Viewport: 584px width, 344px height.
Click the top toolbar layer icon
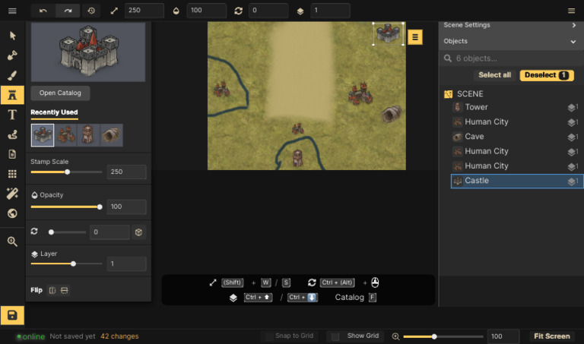[x=300, y=11]
